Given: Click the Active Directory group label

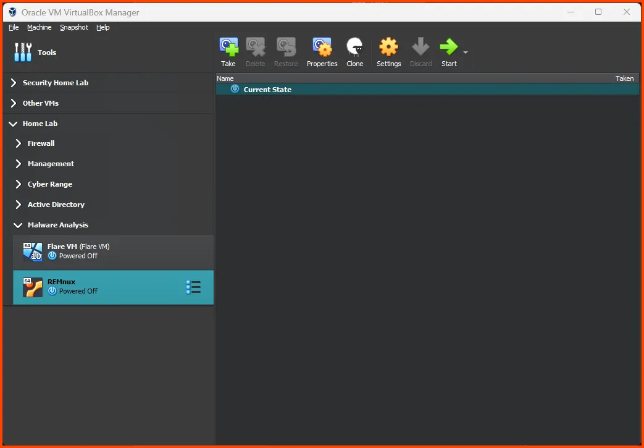Looking at the screenshot, I should [x=56, y=205].
